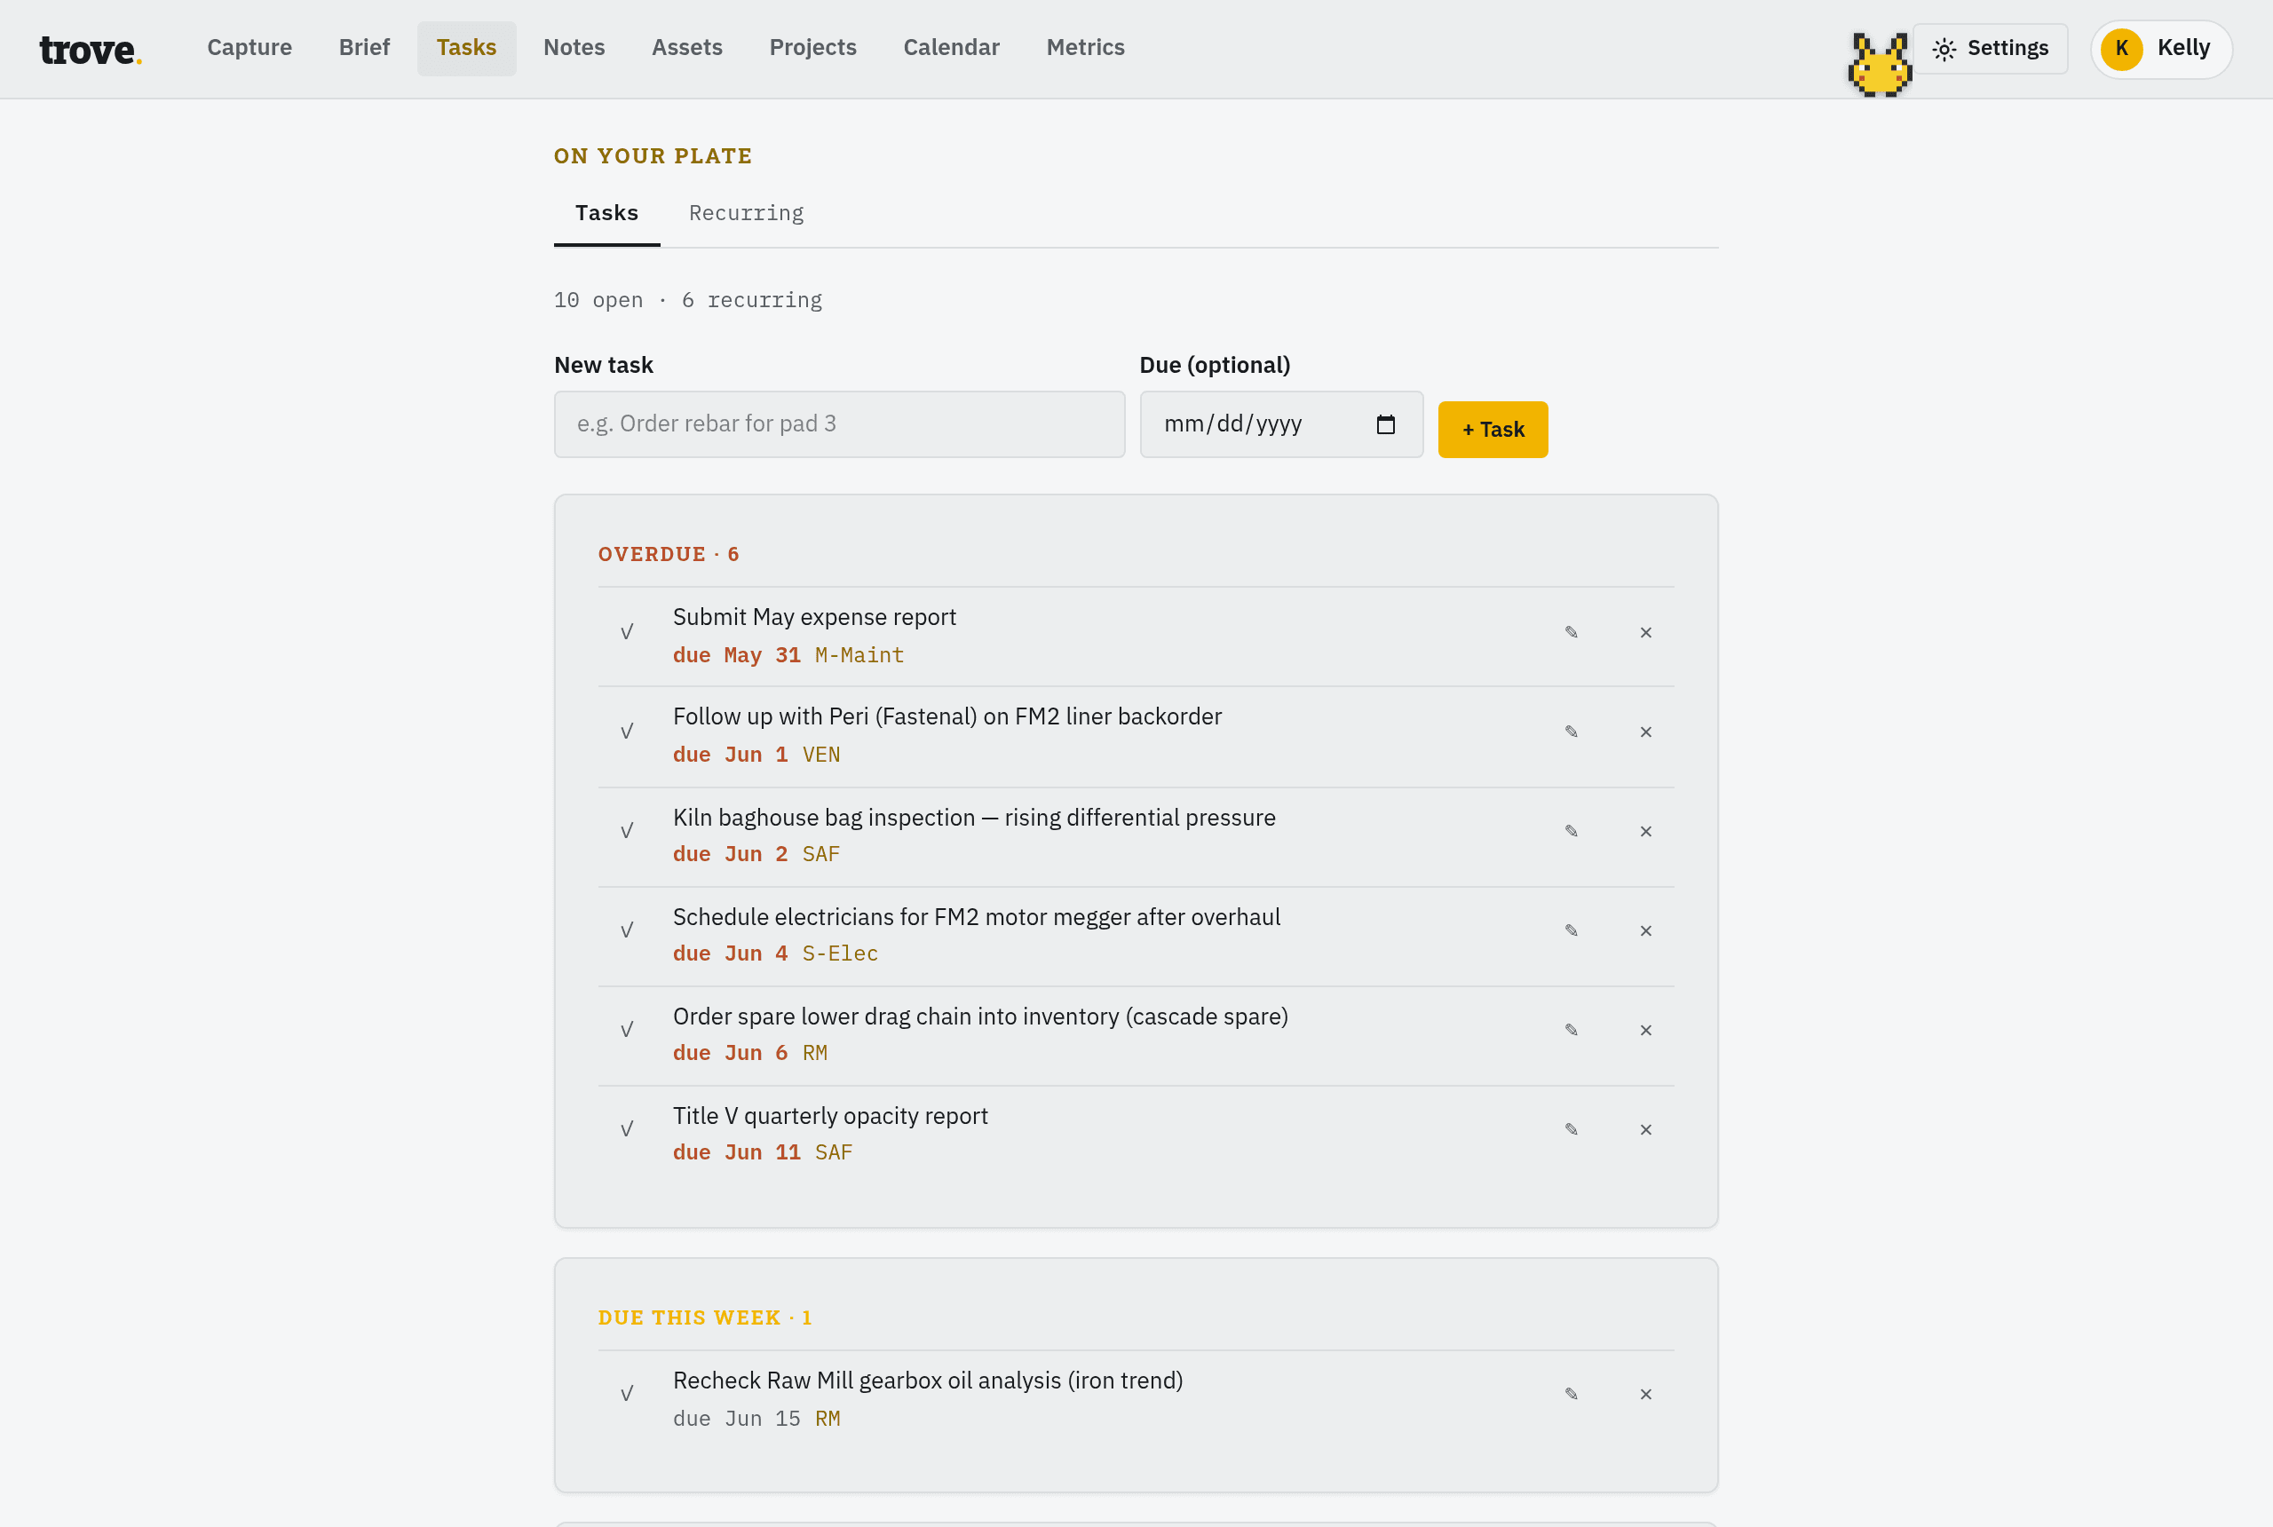Select the Tasks nav item
Viewport: 2273px width, 1527px height.
466,48
